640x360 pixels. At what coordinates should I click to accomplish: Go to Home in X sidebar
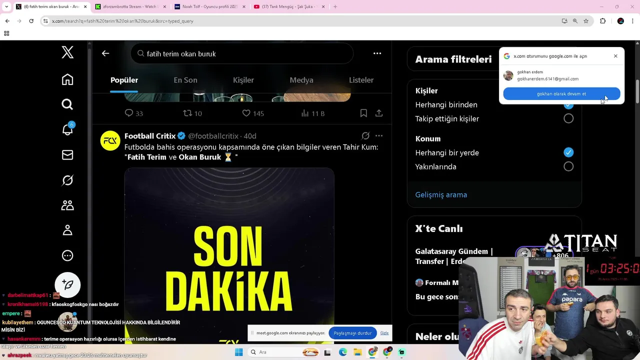[x=67, y=79]
